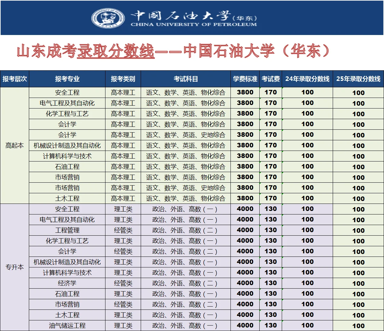Click the 油气储运工程 major cell

coord(68,325)
